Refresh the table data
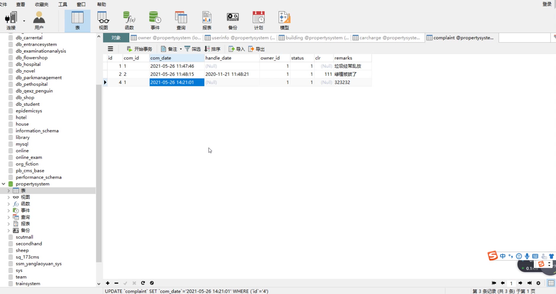Screen dimensions: 556x294 [x=143, y=283]
